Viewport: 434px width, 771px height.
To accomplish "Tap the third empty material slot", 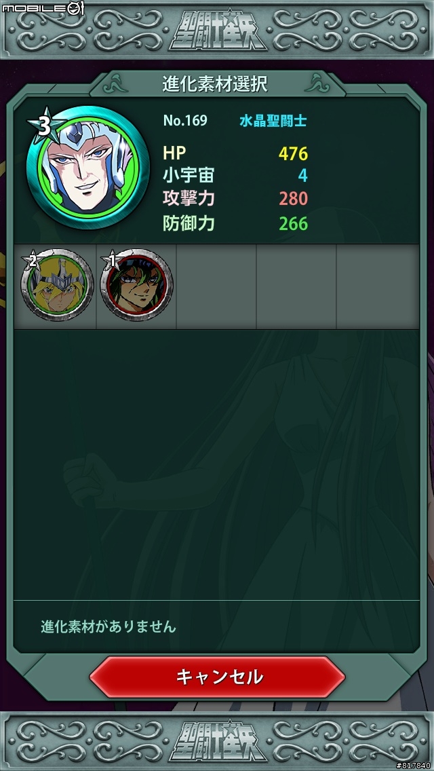I will coord(216,286).
